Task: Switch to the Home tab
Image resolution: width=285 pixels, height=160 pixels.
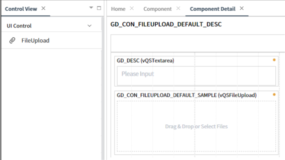Action: [x=118, y=9]
